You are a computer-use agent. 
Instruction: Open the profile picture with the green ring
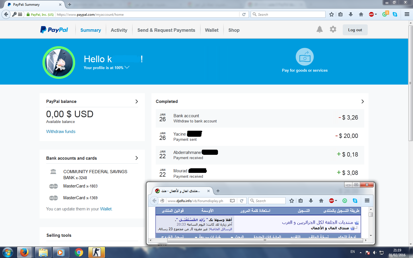tap(59, 62)
